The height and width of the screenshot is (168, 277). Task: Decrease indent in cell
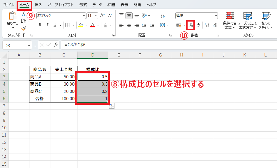(x=144, y=25)
